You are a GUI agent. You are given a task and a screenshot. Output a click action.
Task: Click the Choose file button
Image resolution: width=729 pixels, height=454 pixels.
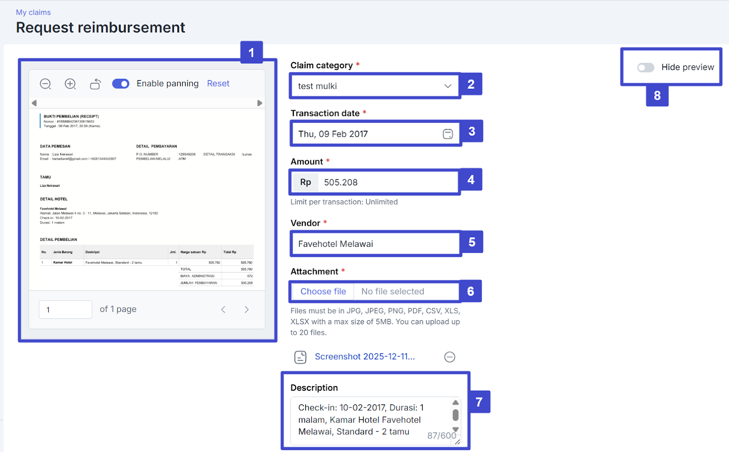pyautogui.click(x=323, y=291)
